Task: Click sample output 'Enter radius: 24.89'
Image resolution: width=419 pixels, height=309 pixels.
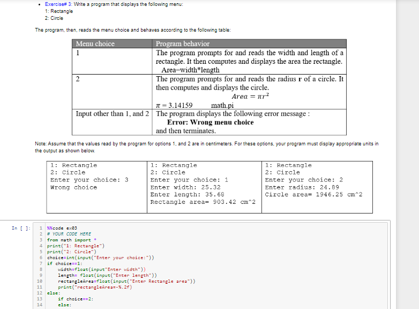Action: [x=302, y=187]
